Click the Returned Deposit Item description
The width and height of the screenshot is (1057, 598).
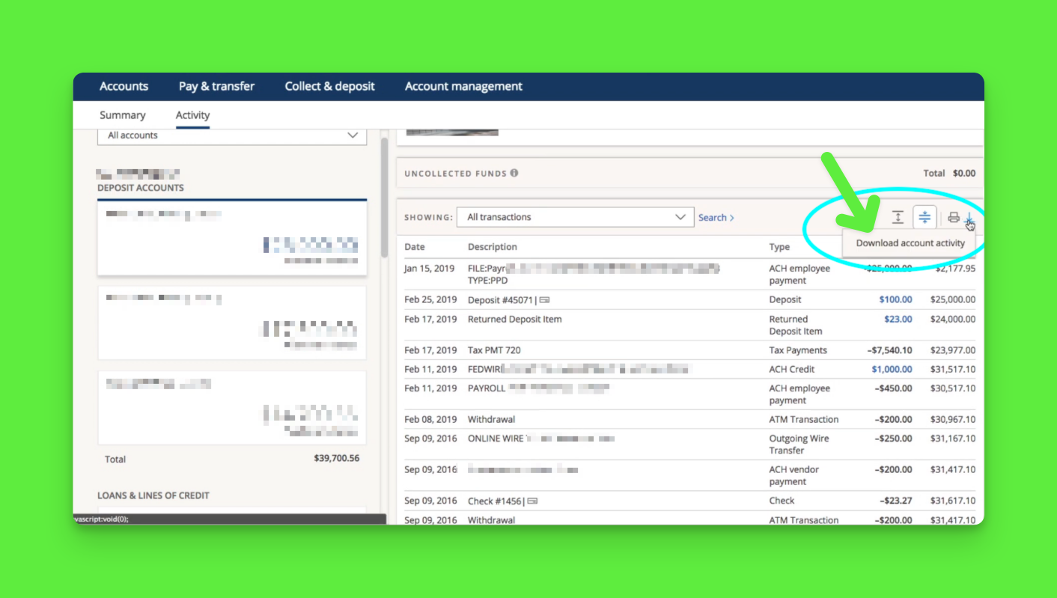click(x=515, y=319)
